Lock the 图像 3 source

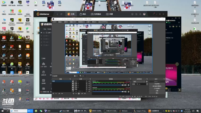tap(89, 85)
